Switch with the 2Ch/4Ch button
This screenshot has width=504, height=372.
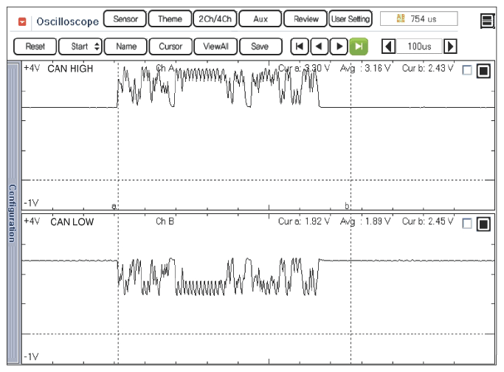coord(215,19)
